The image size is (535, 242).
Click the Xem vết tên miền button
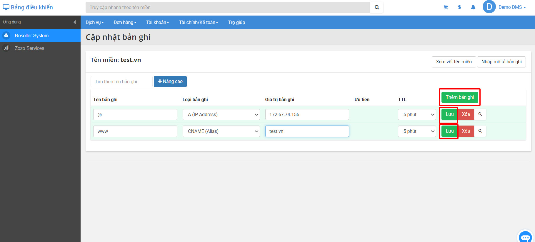pos(454,62)
